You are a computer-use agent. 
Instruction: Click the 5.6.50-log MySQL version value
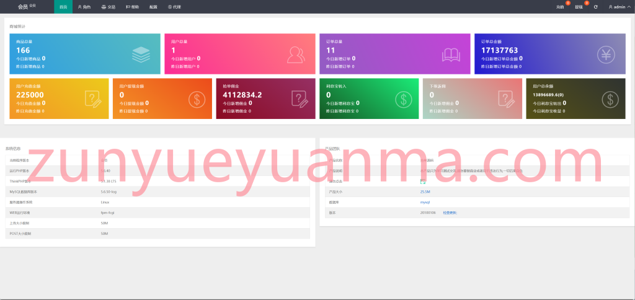109,192
